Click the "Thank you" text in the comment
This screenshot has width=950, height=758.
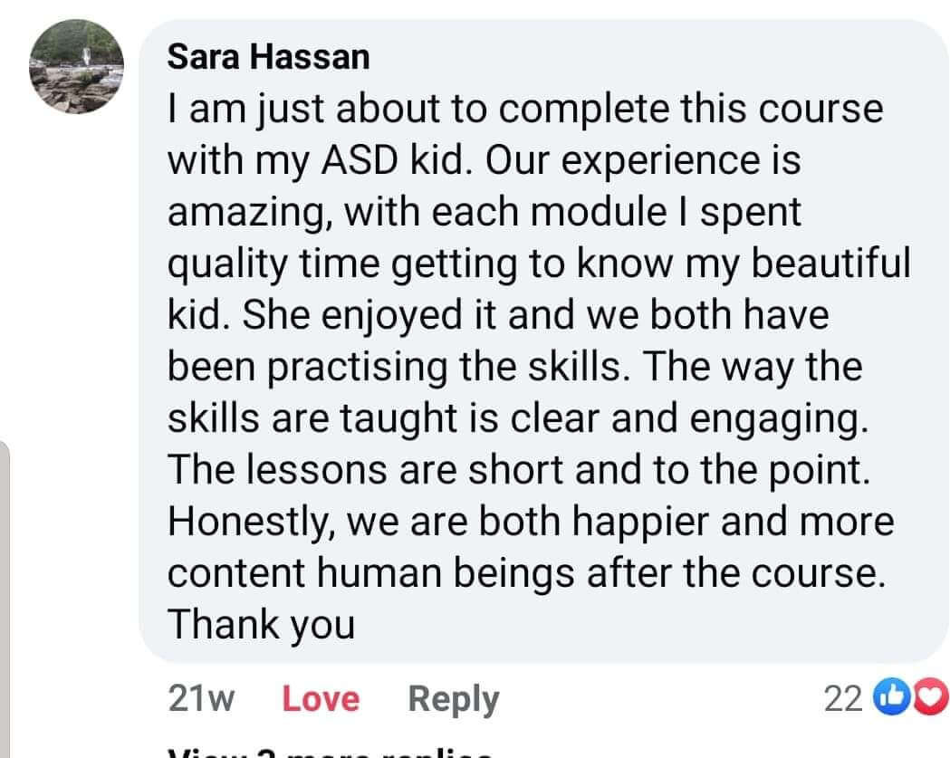click(262, 623)
